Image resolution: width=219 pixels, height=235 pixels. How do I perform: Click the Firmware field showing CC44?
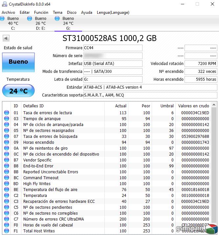click(x=113, y=48)
